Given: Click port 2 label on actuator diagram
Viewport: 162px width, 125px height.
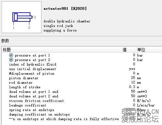Looking at the screenshot, I should pyautogui.click(x=29, y=28).
